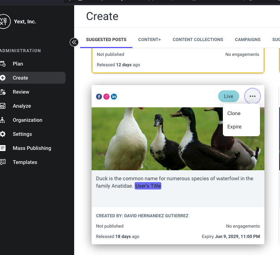Open the Plan calendar icon
The image size is (280, 255).
pos(3,64)
